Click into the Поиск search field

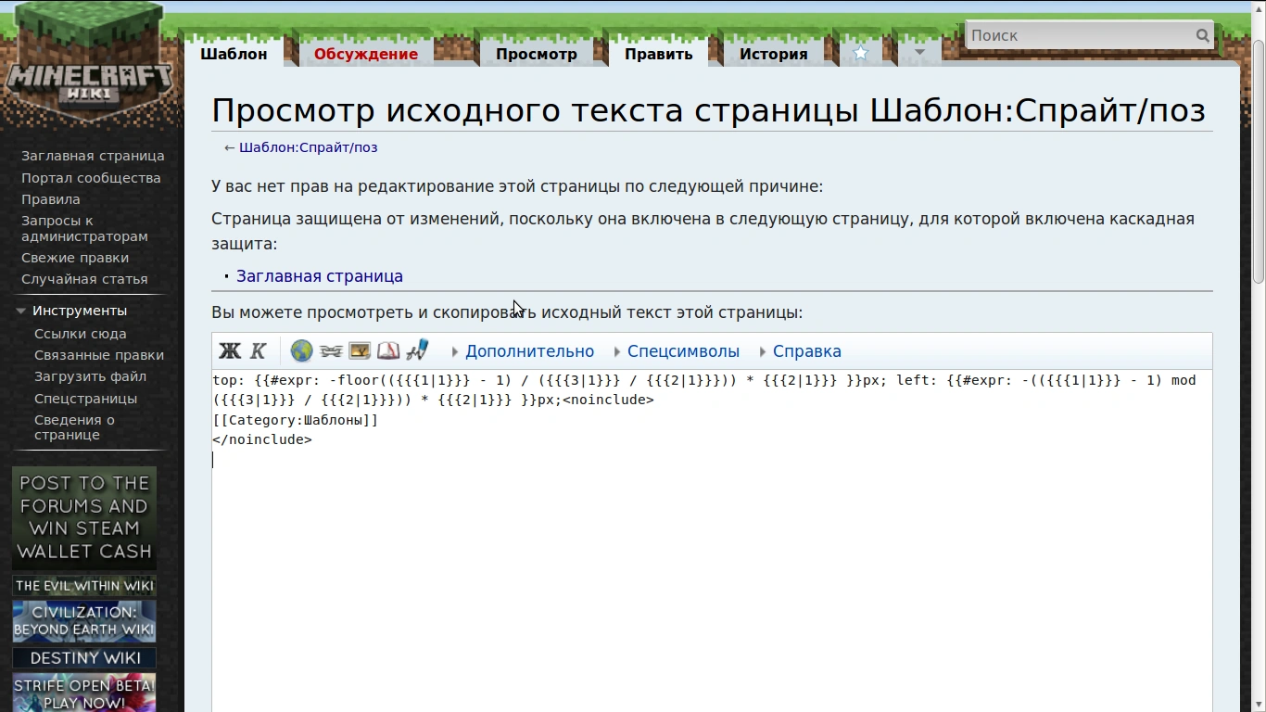tap(1080, 35)
